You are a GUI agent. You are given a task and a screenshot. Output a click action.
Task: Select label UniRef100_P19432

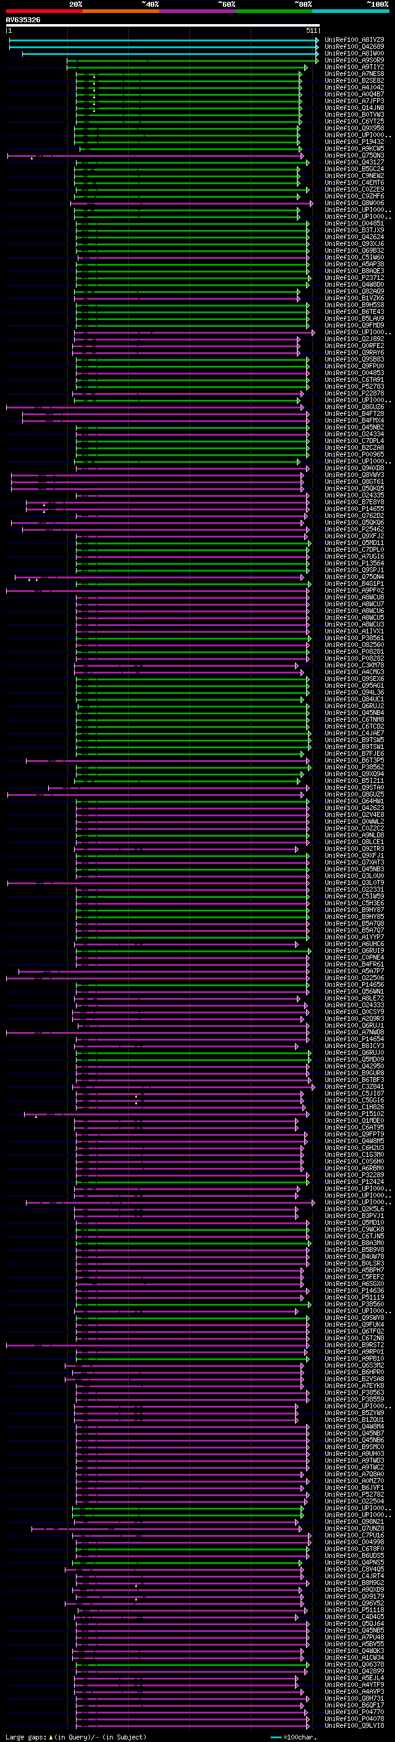[354, 142]
